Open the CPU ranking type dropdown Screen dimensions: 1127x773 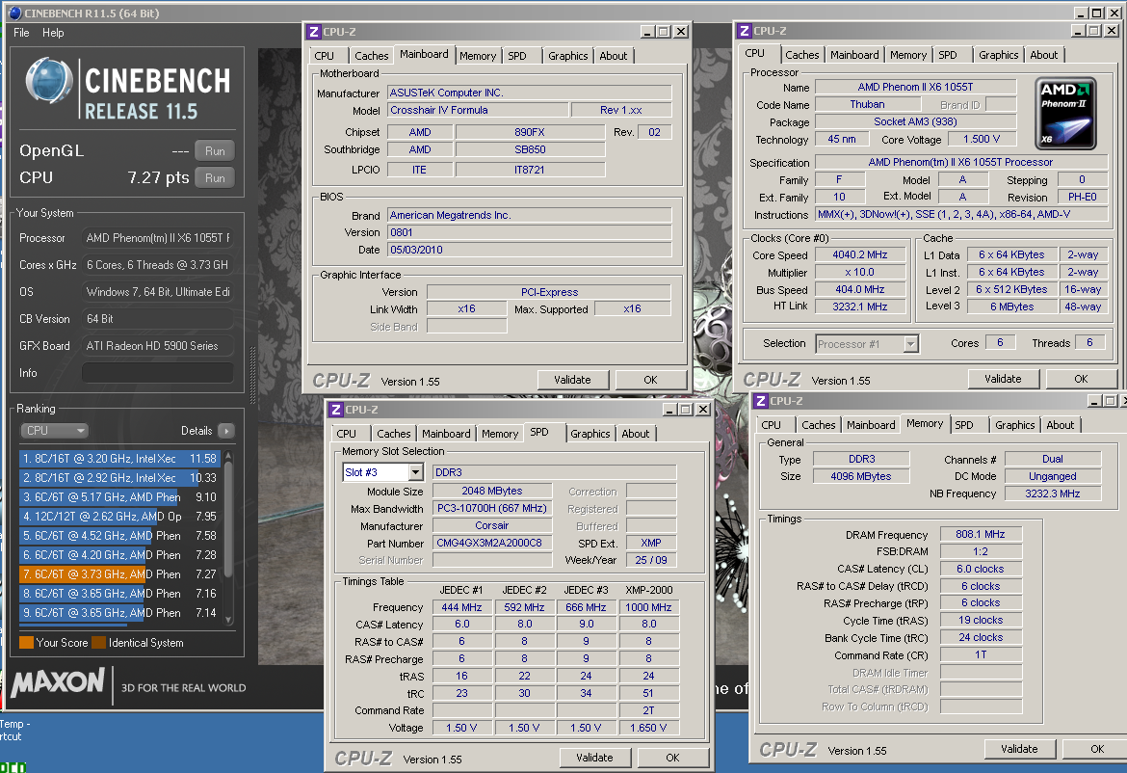pos(54,430)
